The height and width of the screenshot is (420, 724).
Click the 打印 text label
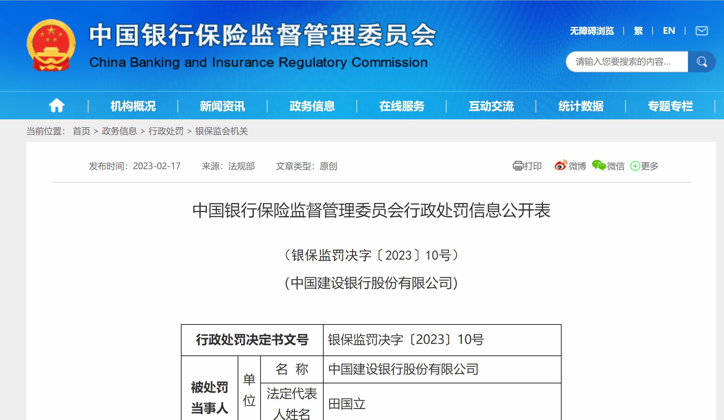click(533, 166)
